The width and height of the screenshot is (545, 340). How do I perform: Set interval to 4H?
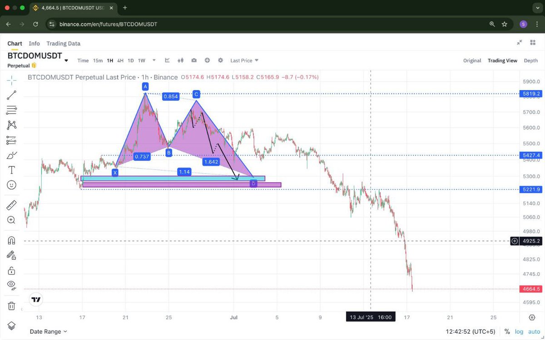(x=120, y=60)
